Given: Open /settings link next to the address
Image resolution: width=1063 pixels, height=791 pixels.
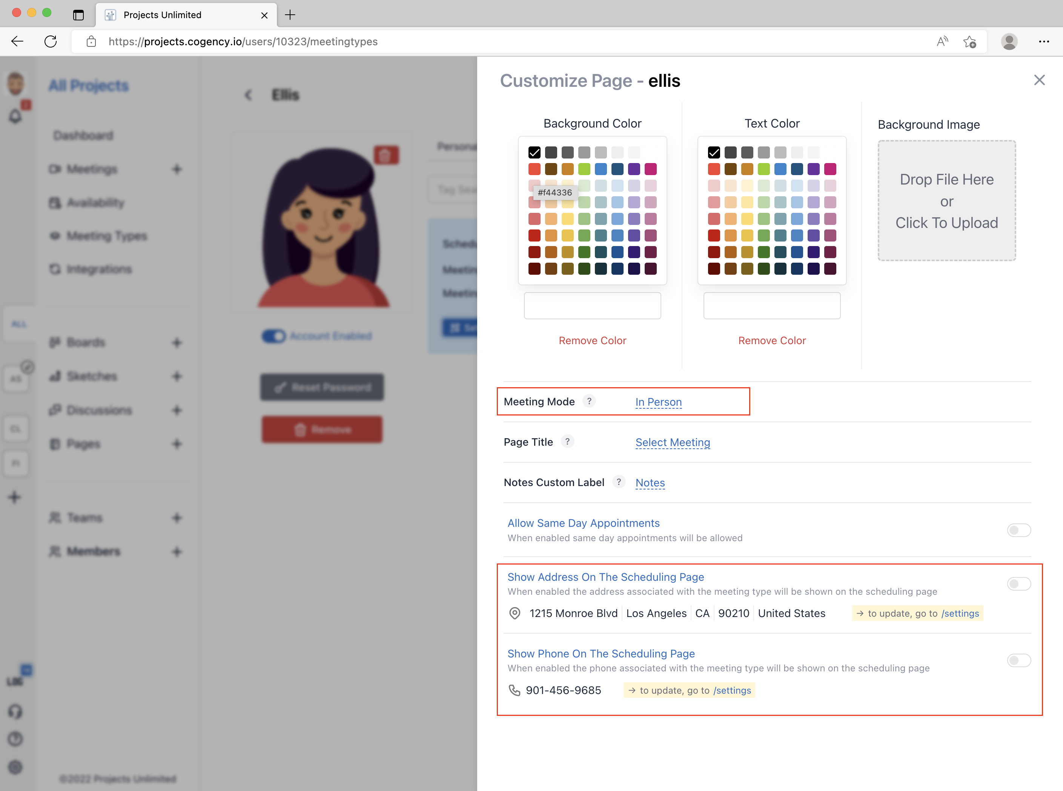Looking at the screenshot, I should pos(960,613).
